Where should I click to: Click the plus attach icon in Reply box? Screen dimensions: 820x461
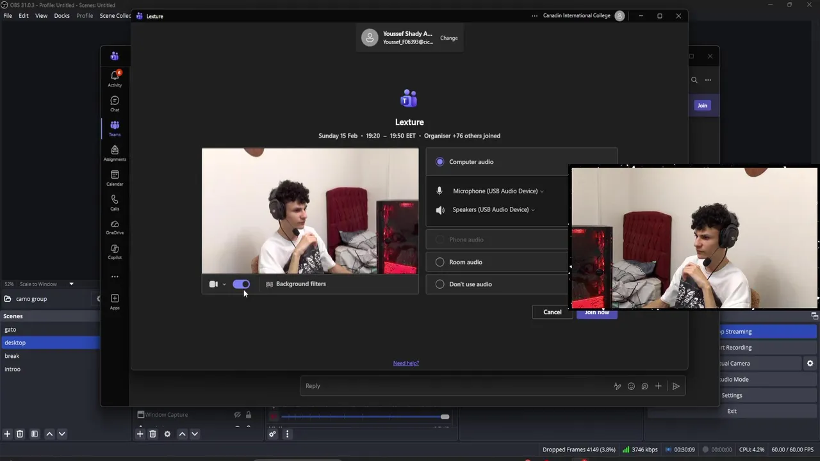tap(658, 386)
